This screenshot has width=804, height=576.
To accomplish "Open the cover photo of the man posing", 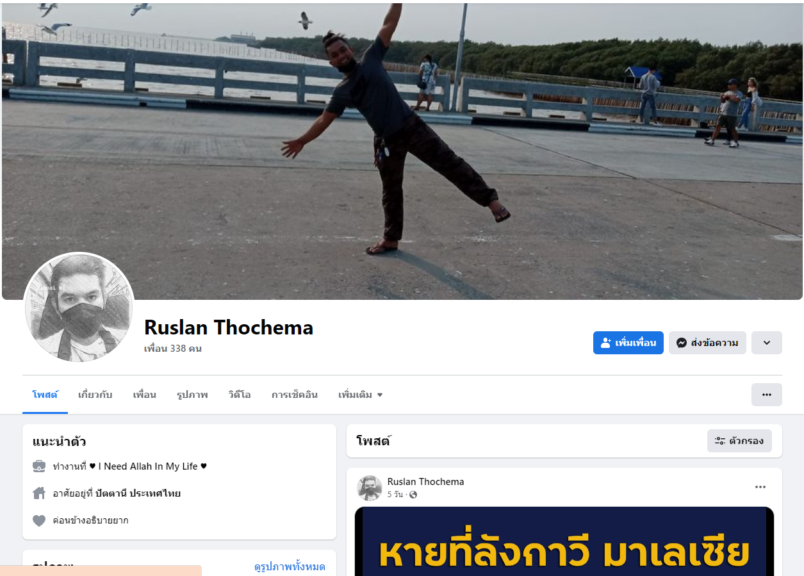I will click(402, 151).
